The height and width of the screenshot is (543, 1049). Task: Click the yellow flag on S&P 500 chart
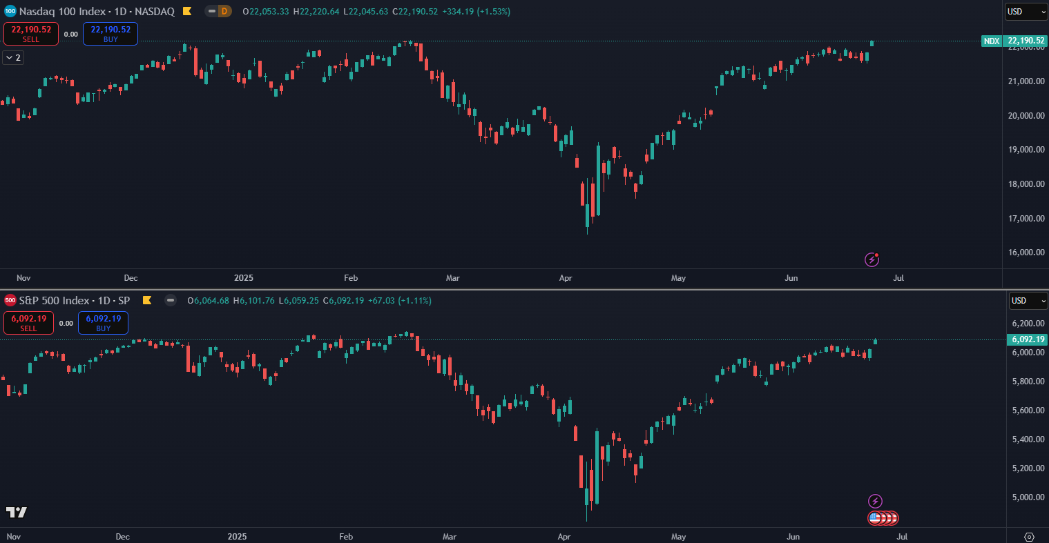[146, 300]
